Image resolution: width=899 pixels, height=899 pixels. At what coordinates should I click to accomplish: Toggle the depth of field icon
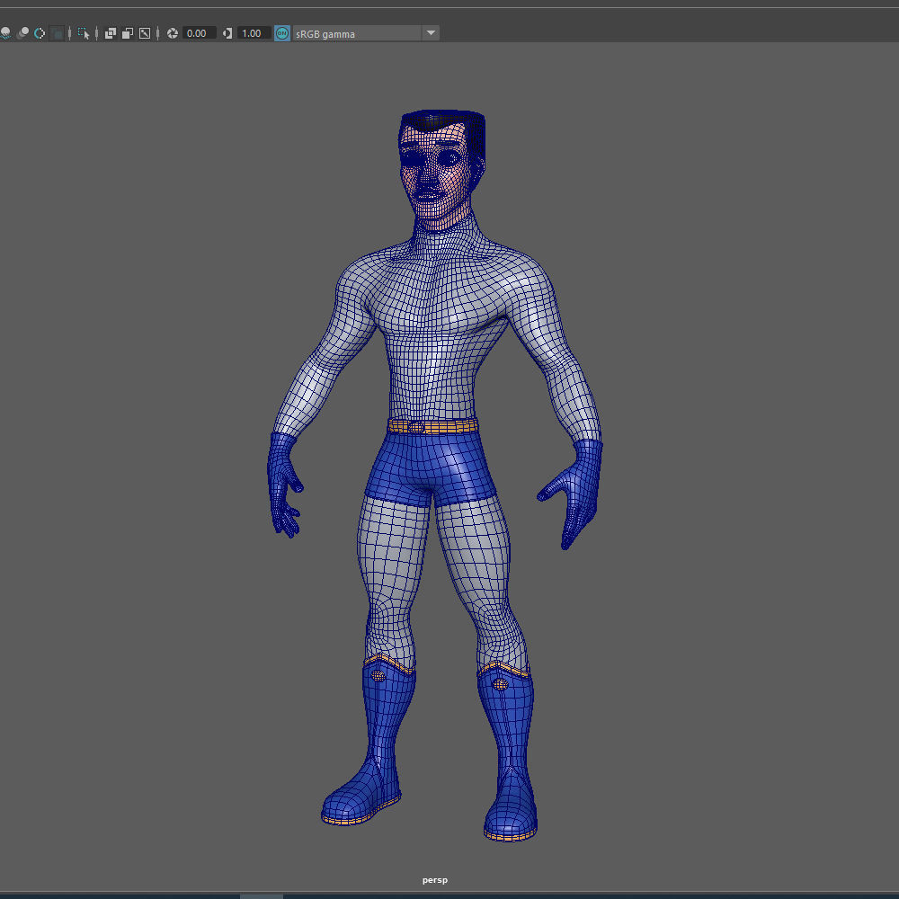coord(57,33)
